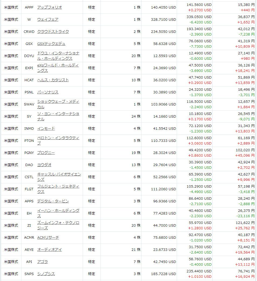The height and width of the screenshot is (281, 257).
Task: Click acquisition price 328.7100 USD
Action: click(x=163, y=20)
